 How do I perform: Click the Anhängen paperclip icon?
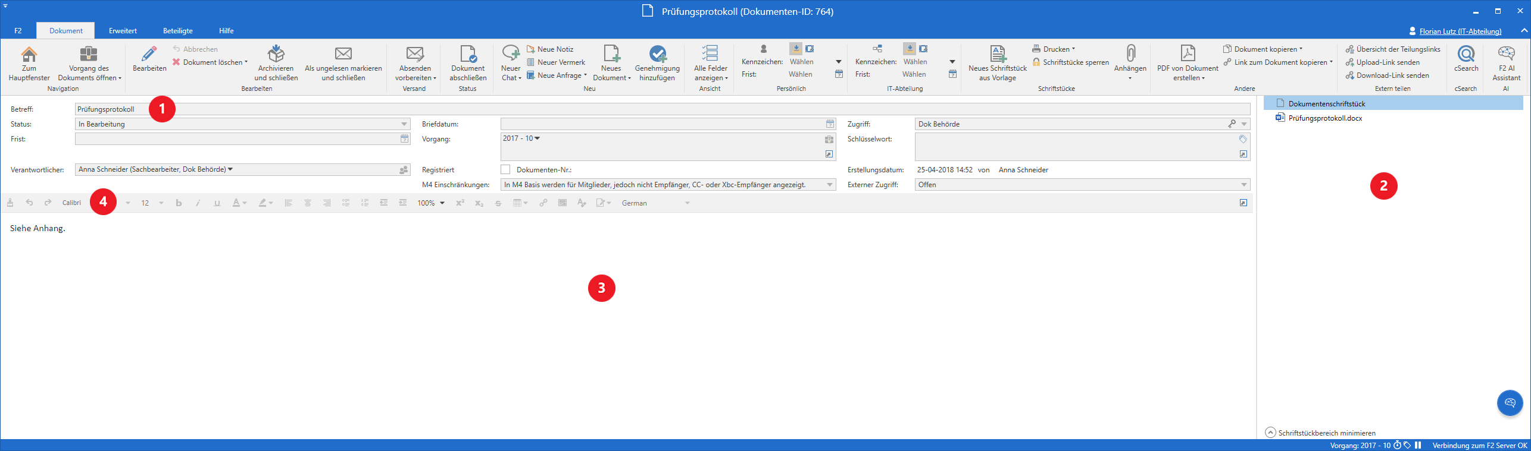pyautogui.click(x=1130, y=55)
